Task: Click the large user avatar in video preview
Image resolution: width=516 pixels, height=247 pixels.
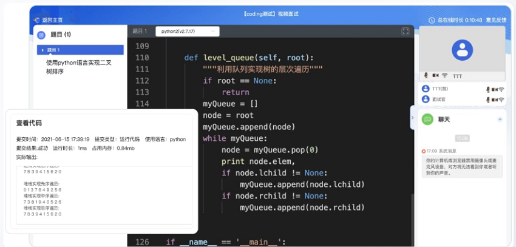Action: click(463, 50)
